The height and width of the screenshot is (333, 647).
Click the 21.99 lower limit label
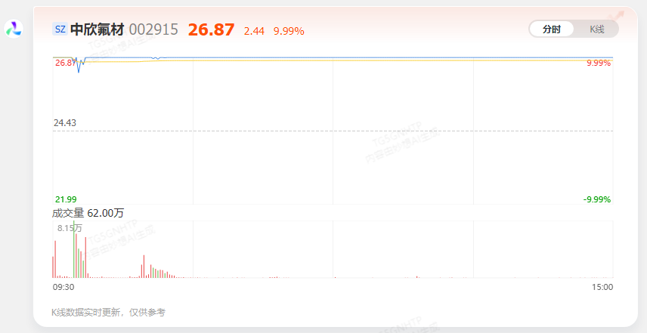tap(66, 199)
